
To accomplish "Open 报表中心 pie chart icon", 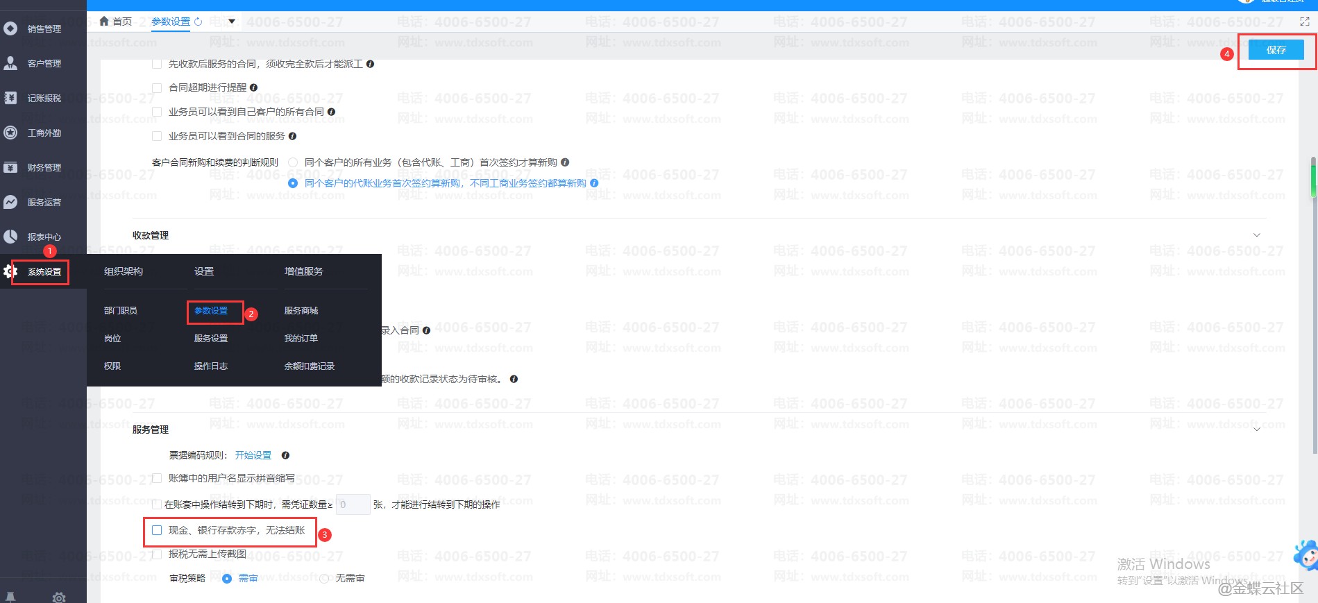I will (x=10, y=237).
